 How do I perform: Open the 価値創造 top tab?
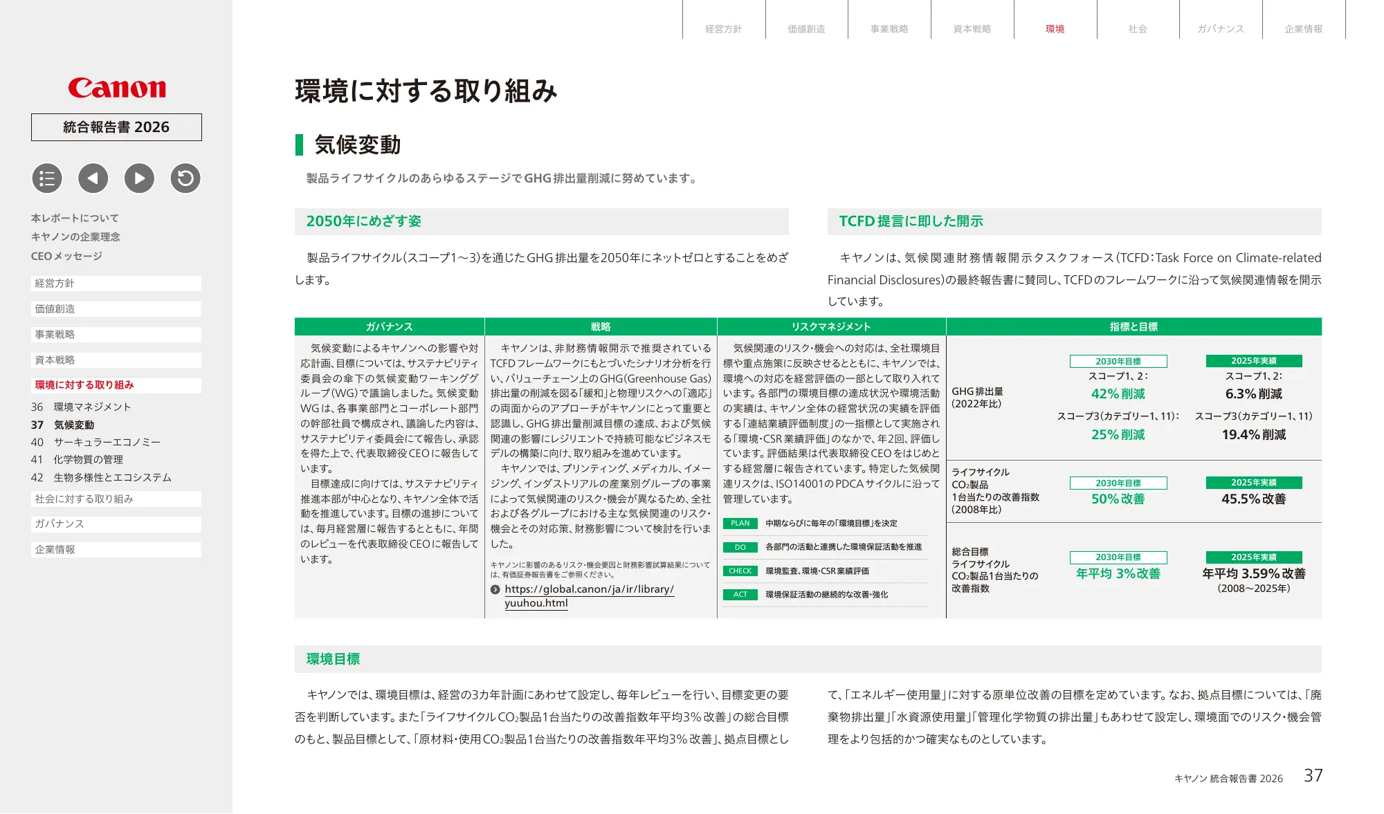807,28
